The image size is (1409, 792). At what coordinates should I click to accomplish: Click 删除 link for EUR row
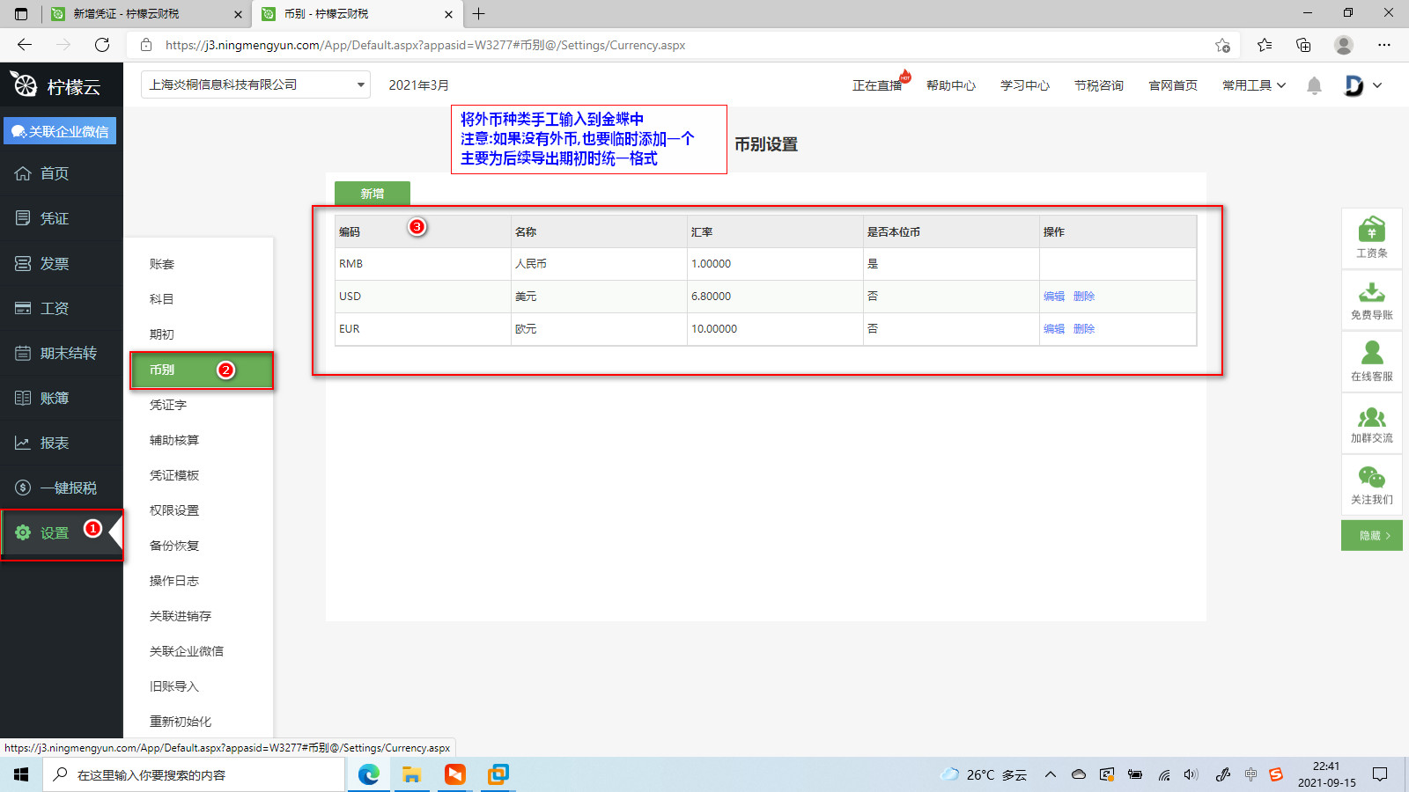tap(1084, 329)
